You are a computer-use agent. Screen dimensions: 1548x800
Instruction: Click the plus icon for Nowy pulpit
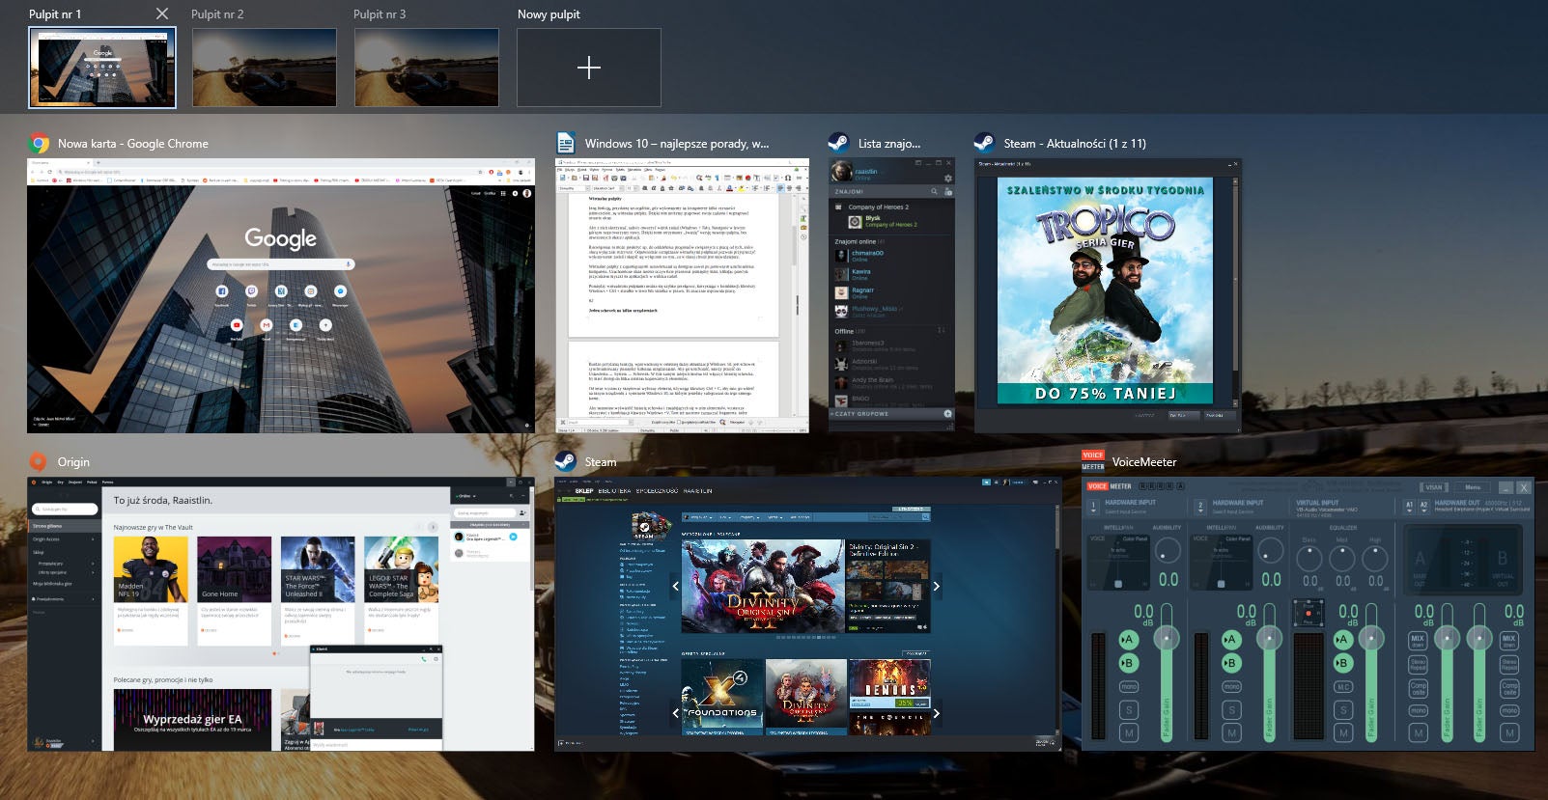coord(589,68)
